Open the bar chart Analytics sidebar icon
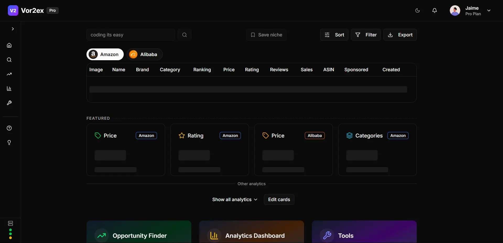The height and width of the screenshot is (243, 503). coord(9,89)
